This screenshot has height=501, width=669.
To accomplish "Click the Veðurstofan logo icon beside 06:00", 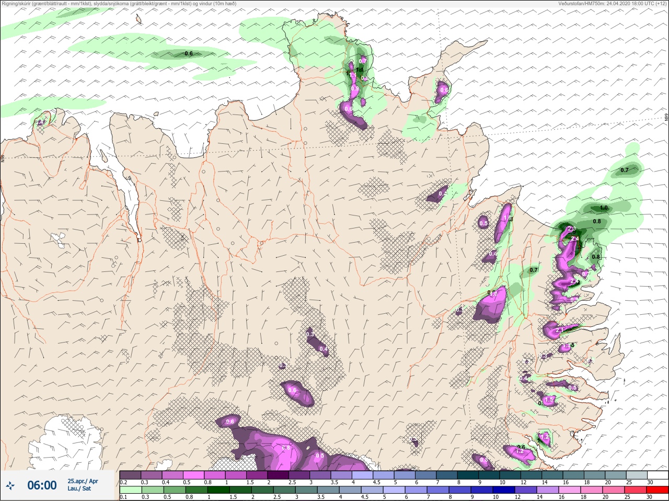I will click(x=10, y=486).
